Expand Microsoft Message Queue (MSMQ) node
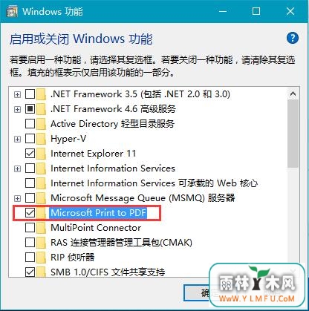This screenshot has height=311, width=309. (17, 198)
